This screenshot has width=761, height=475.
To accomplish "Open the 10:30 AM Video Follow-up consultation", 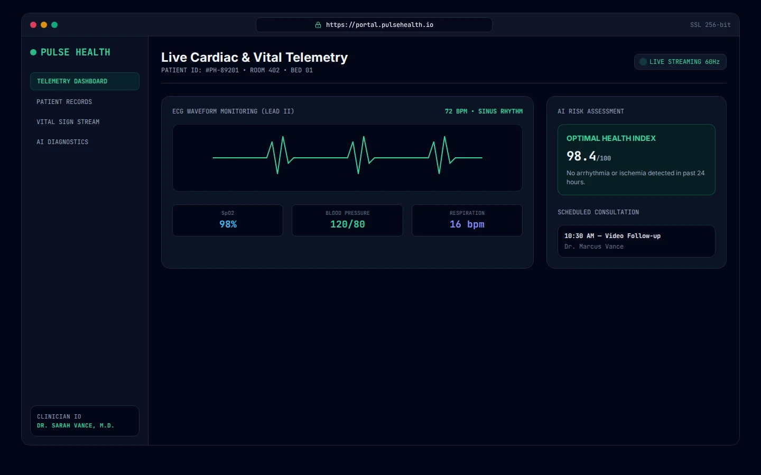I will pyautogui.click(x=636, y=241).
